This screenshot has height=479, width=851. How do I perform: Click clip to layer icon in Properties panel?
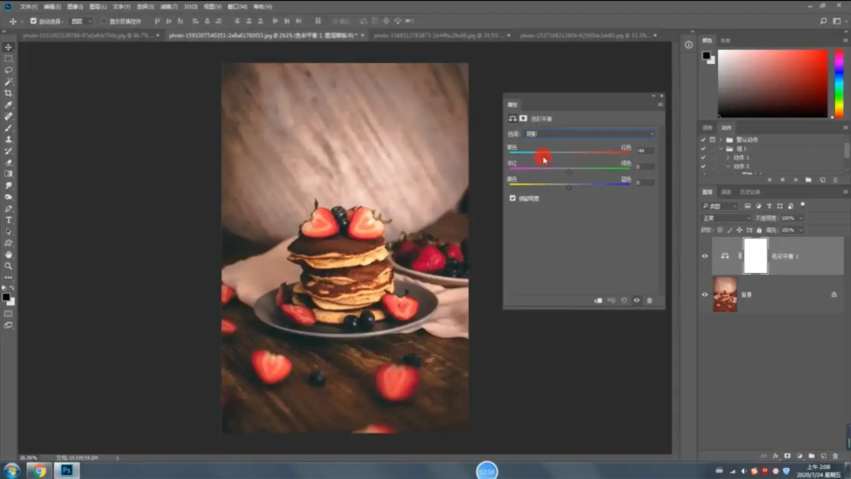598,301
